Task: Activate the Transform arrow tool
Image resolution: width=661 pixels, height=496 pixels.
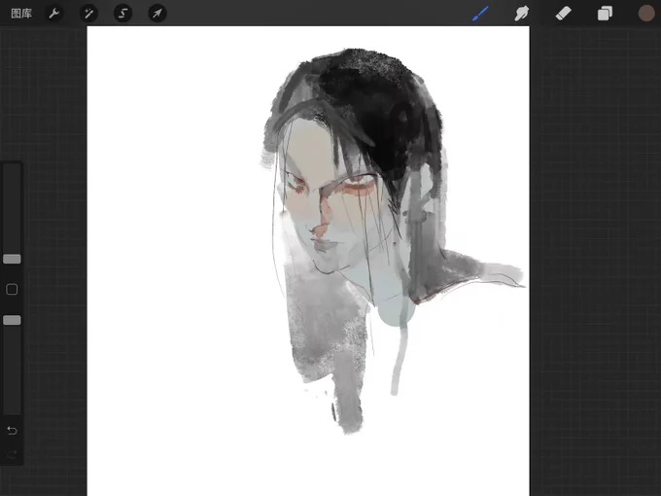Action: pyautogui.click(x=157, y=14)
